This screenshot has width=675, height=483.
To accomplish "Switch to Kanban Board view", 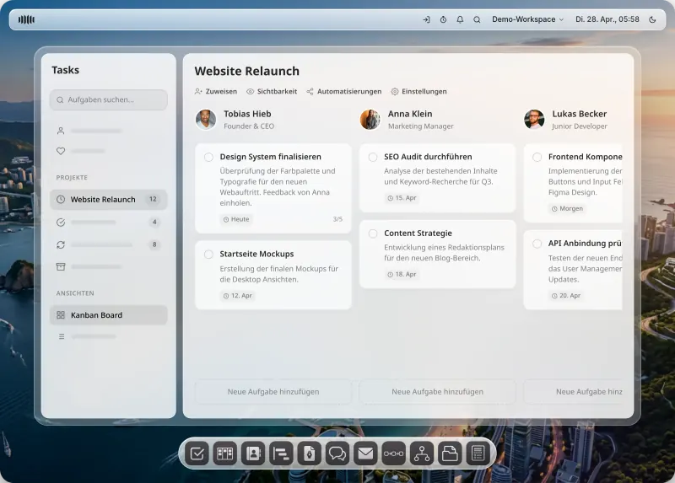I will coord(109,315).
